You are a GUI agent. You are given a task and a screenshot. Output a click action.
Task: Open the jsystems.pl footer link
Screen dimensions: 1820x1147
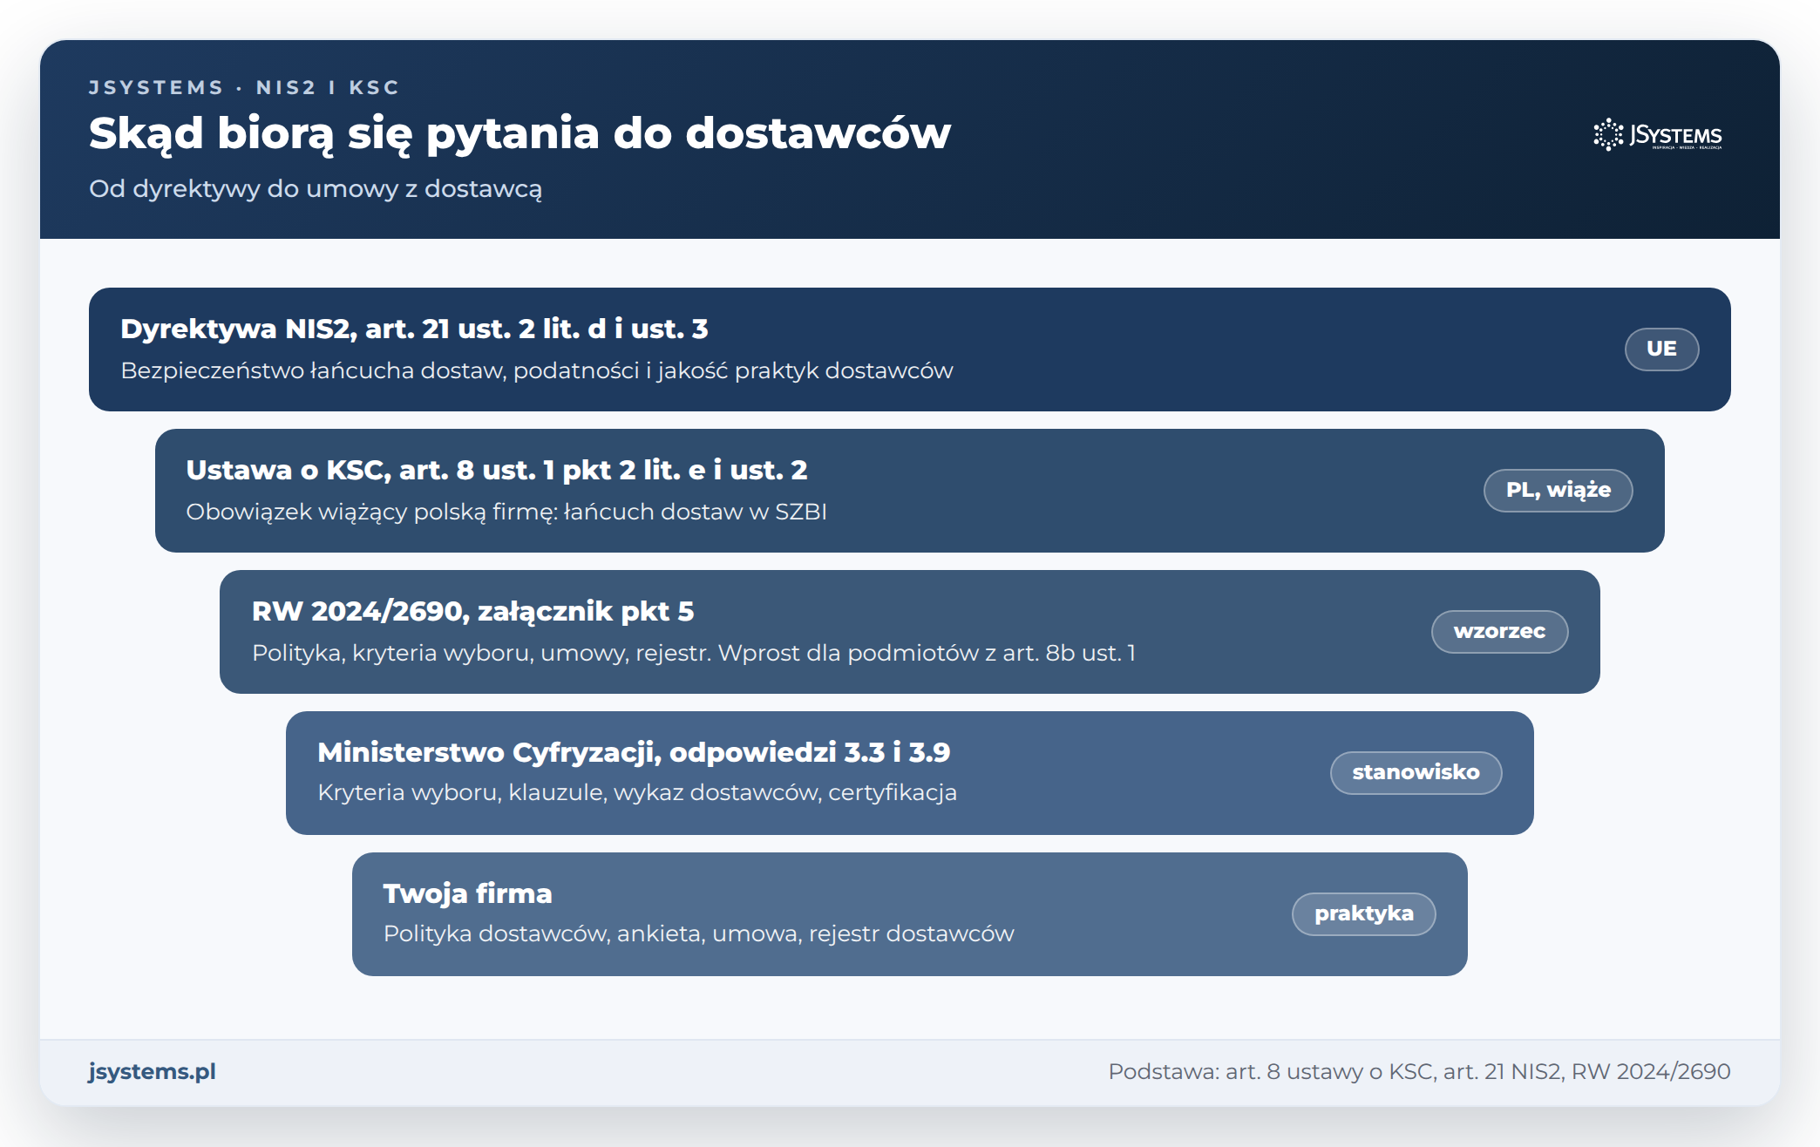[x=152, y=1071]
